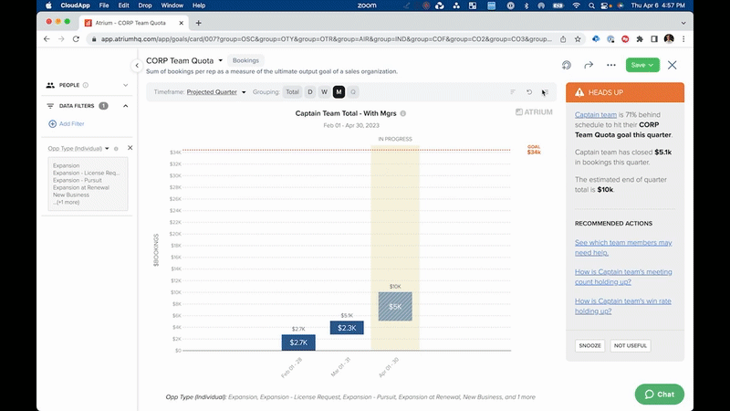Select the D daily grouping
The image size is (730, 411).
pyautogui.click(x=310, y=92)
